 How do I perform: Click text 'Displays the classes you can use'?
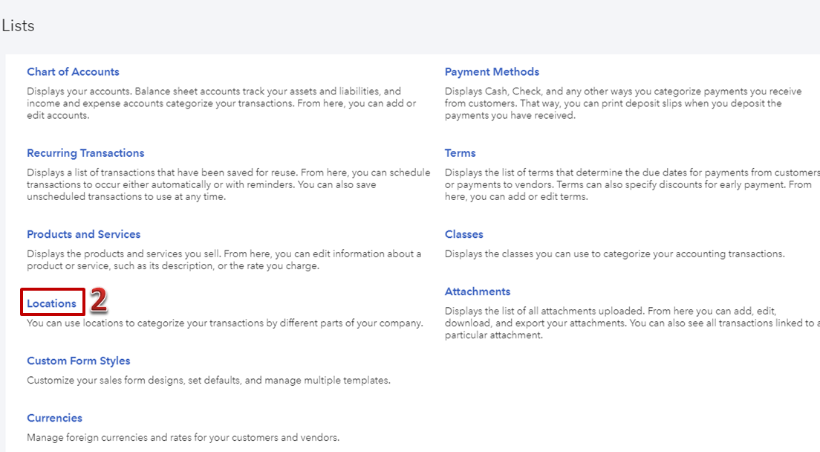click(x=517, y=254)
